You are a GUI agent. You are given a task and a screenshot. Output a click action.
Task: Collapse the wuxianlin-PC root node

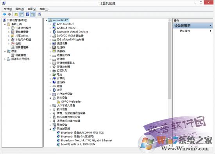coord(47,20)
